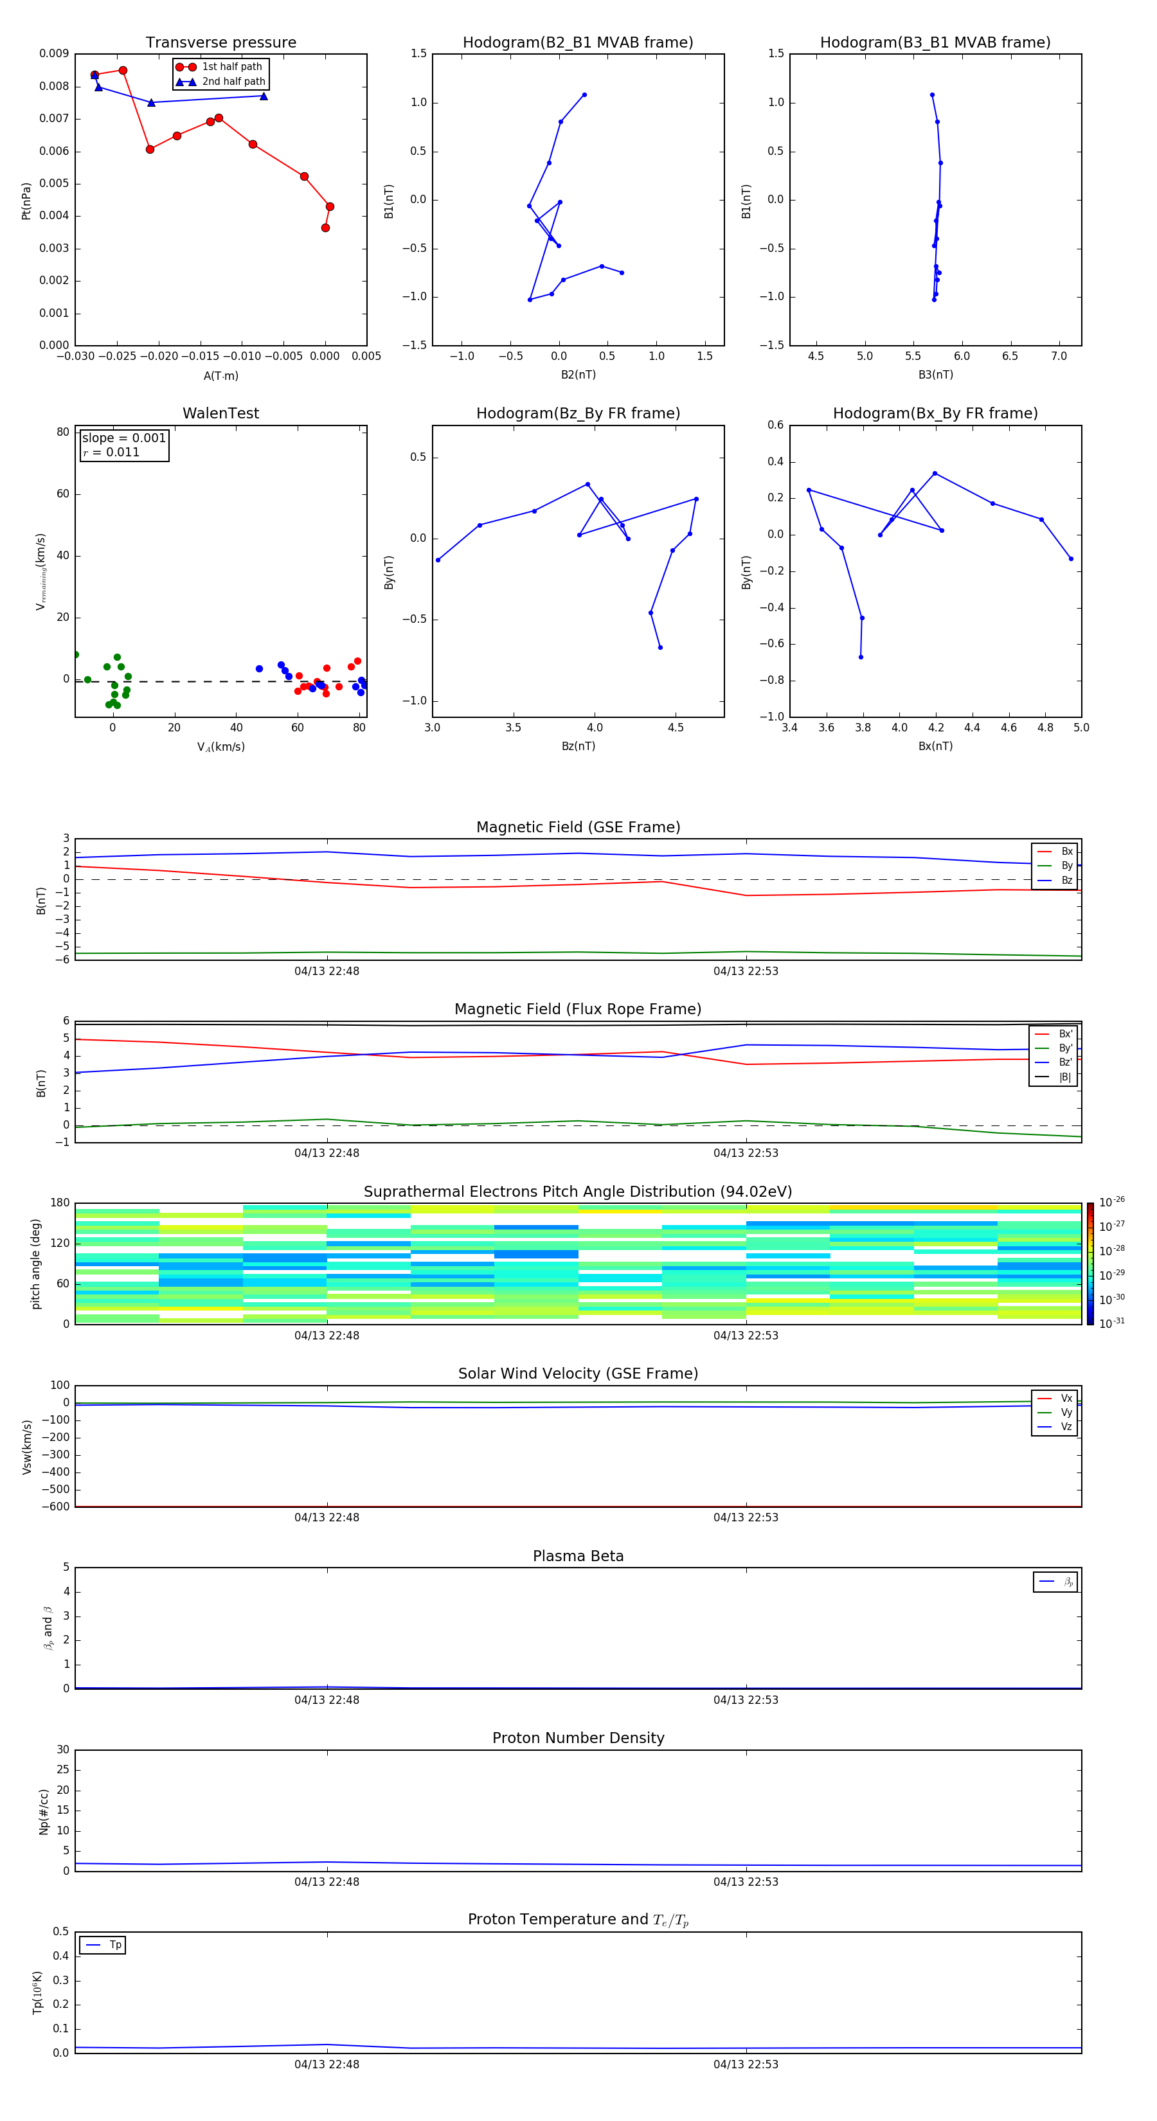Click the 'Tp' legend entry
The width and height of the screenshot is (1157, 2121).
pos(103,1945)
